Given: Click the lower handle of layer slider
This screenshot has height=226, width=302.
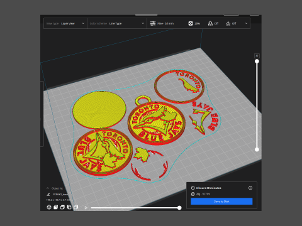Looking at the screenshot, I should tap(257, 149).
